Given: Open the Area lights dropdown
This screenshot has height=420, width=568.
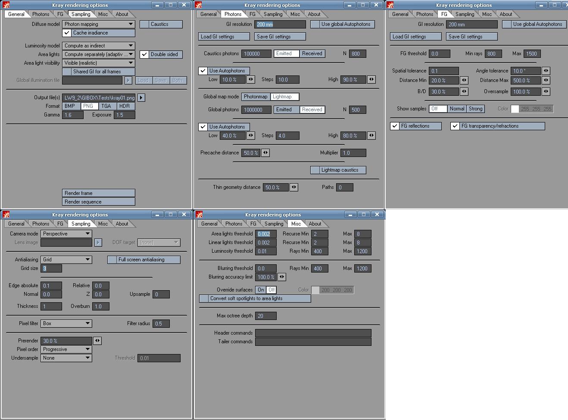Looking at the screenshot, I should 99,54.
